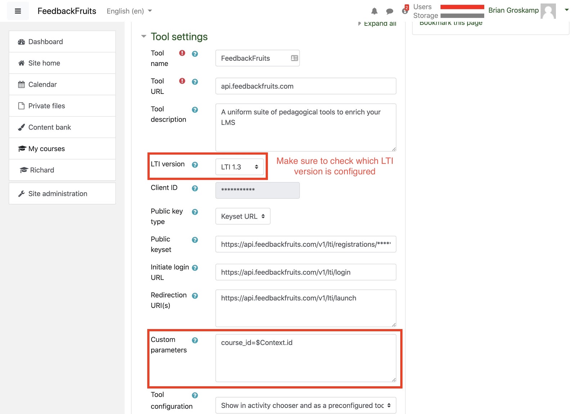
Task: Open the Keyset URL public key type dropdown
Action: pos(243,216)
